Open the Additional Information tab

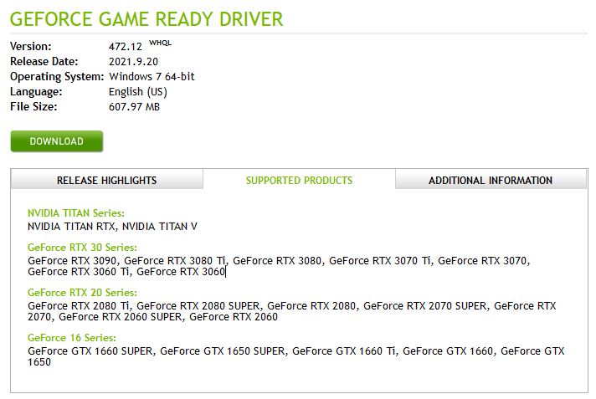click(491, 180)
